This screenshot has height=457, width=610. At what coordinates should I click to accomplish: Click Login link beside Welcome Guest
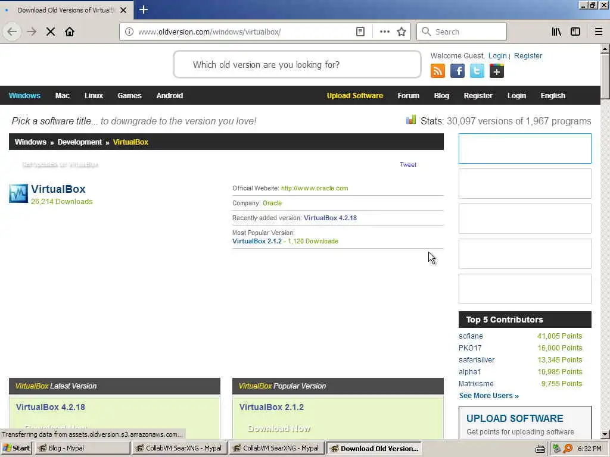[x=497, y=55]
